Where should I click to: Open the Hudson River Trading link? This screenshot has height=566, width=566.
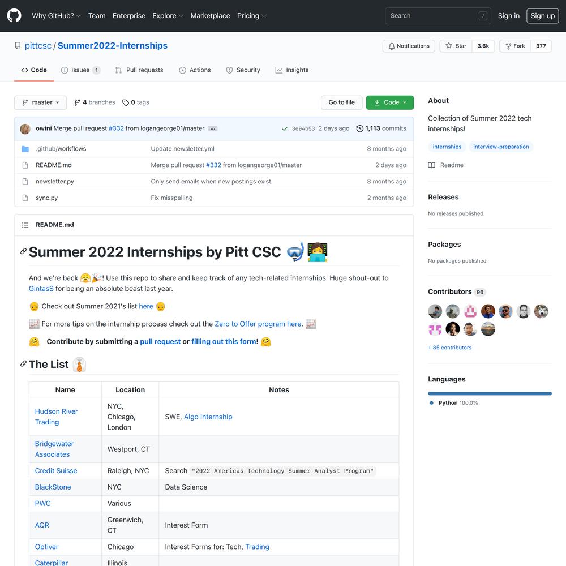(x=56, y=417)
